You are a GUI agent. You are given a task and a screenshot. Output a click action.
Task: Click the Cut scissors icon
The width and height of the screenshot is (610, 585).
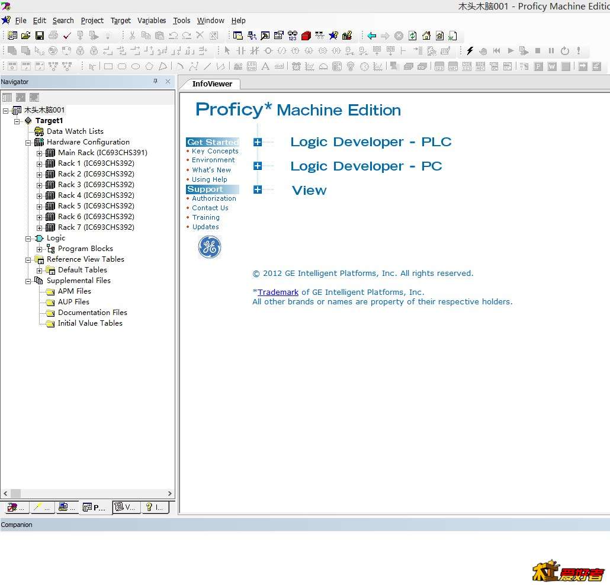point(132,36)
